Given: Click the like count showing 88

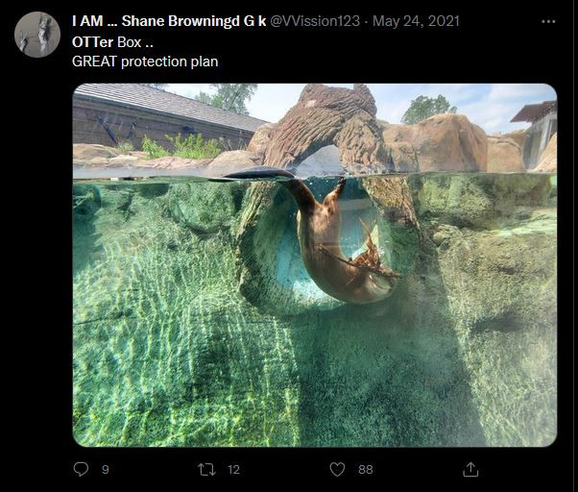Looking at the screenshot, I should click(x=365, y=470).
